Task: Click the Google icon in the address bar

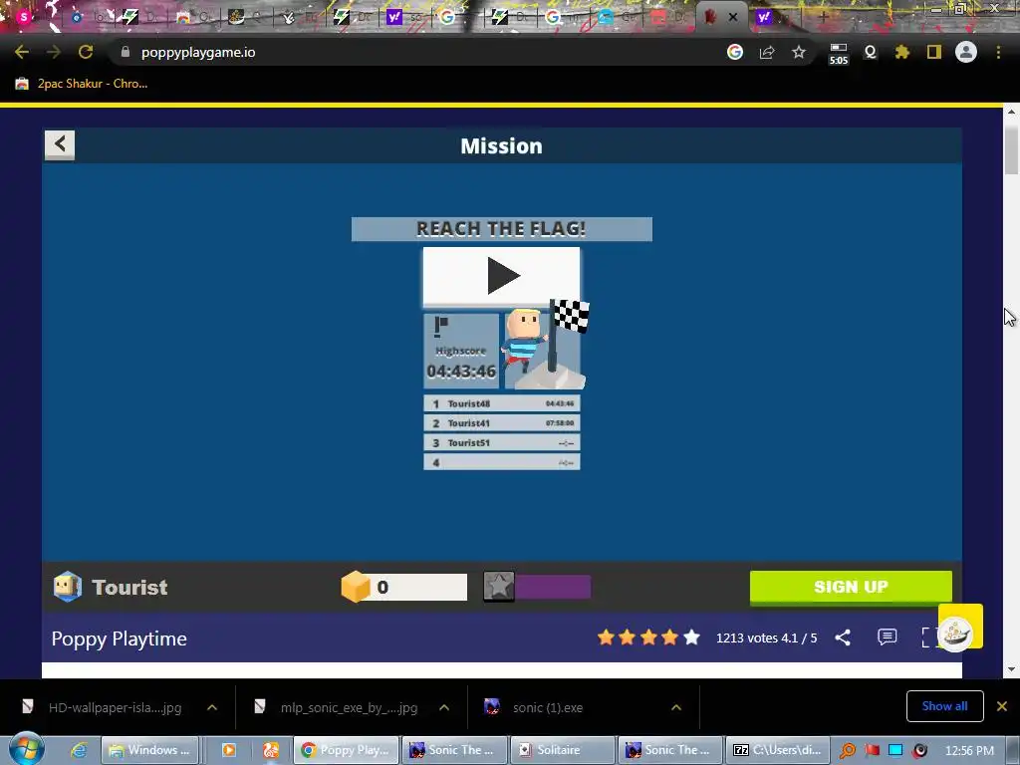Action: click(x=735, y=52)
